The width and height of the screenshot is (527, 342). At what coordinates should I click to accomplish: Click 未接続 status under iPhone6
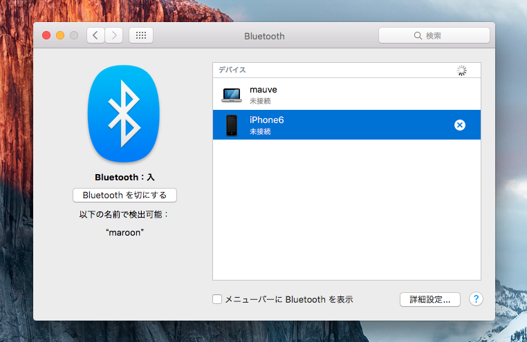click(260, 131)
